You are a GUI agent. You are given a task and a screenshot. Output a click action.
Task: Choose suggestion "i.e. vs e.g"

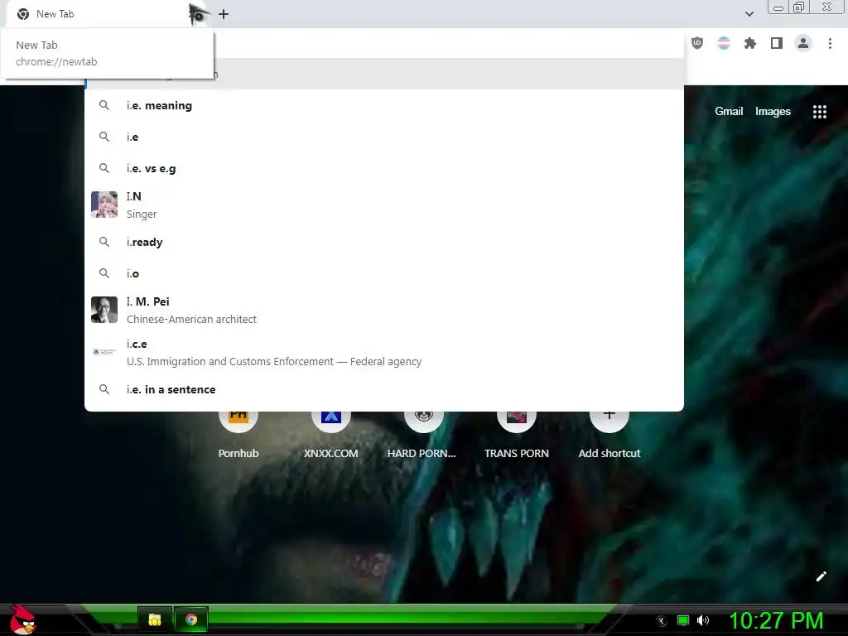coord(384,168)
